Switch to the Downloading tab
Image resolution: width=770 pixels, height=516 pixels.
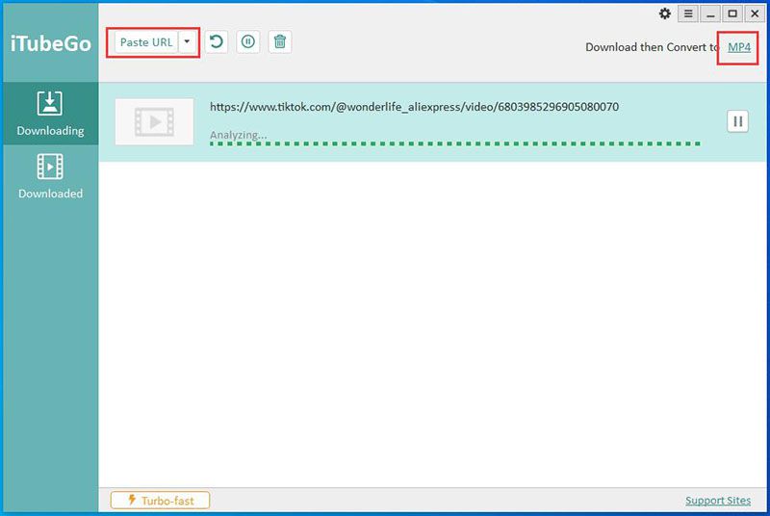pos(50,114)
